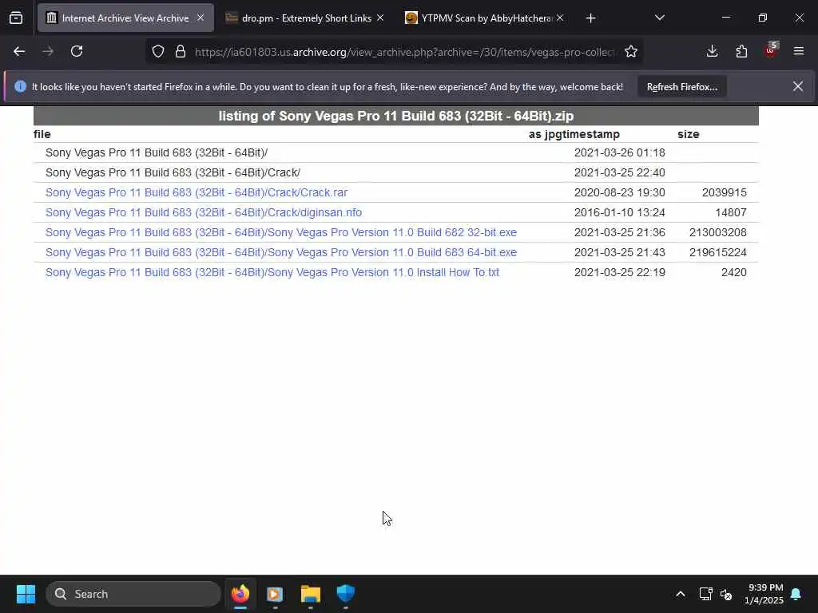Select the '(32Bit - 64Bit)/Crack/' folder row
818x613 pixels.
coord(396,172)
